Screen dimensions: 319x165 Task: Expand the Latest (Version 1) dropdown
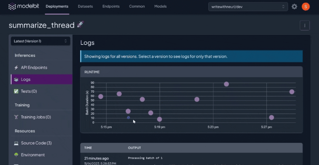point(40,41)
